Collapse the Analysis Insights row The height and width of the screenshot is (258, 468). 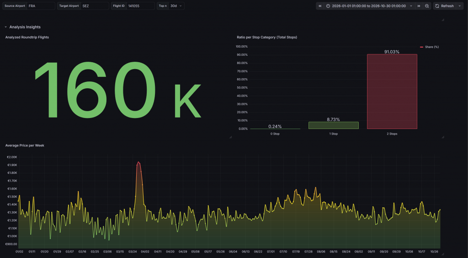(6, 27)
